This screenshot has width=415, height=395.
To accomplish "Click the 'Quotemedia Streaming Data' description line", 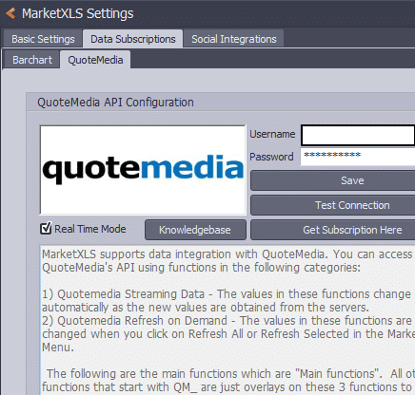I will click(x=227, y=294).
